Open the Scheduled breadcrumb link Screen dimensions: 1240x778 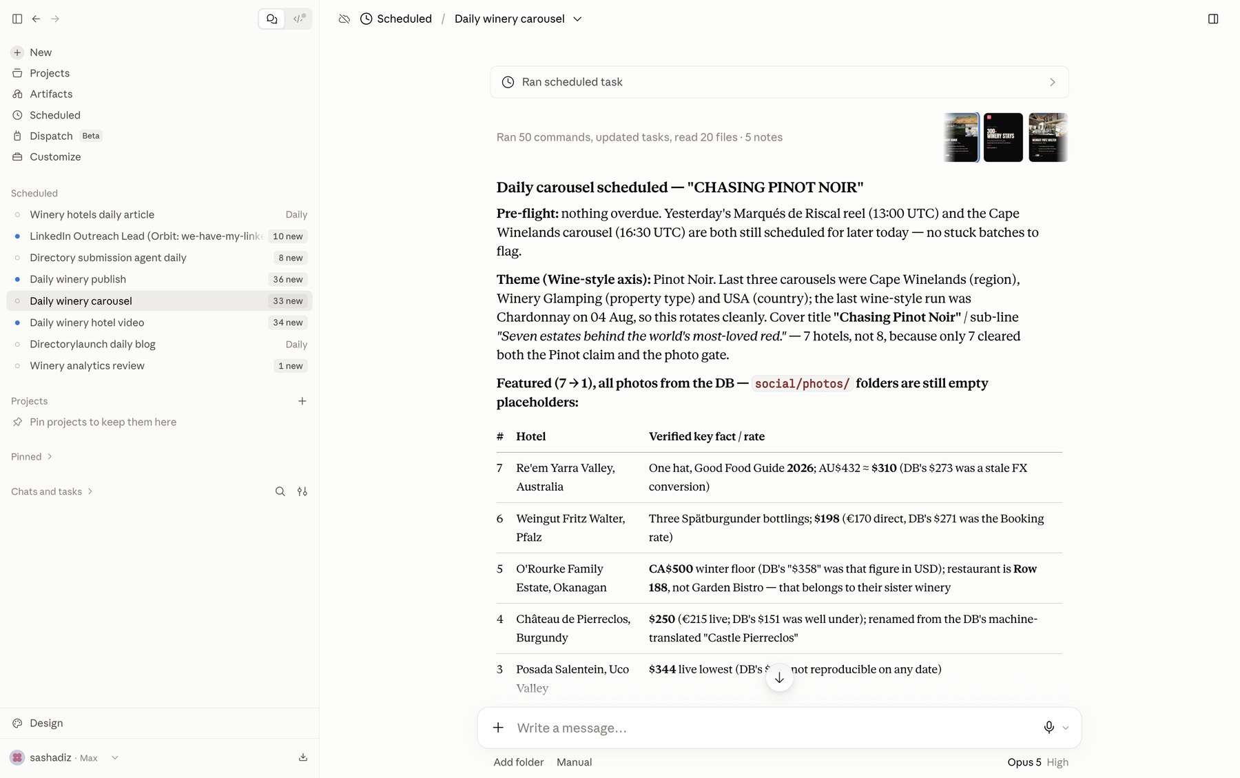coord(404,19)
